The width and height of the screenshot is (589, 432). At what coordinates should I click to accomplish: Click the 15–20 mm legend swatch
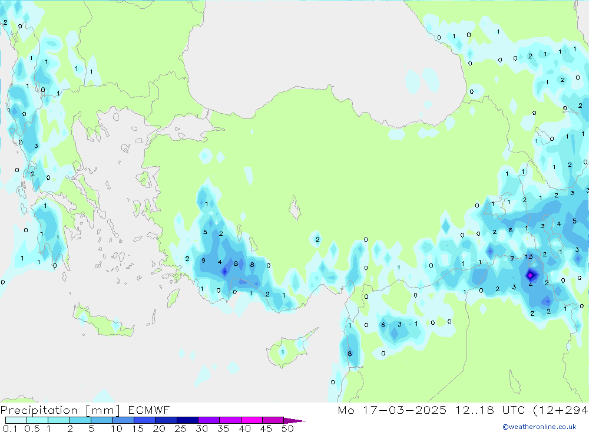144,420
